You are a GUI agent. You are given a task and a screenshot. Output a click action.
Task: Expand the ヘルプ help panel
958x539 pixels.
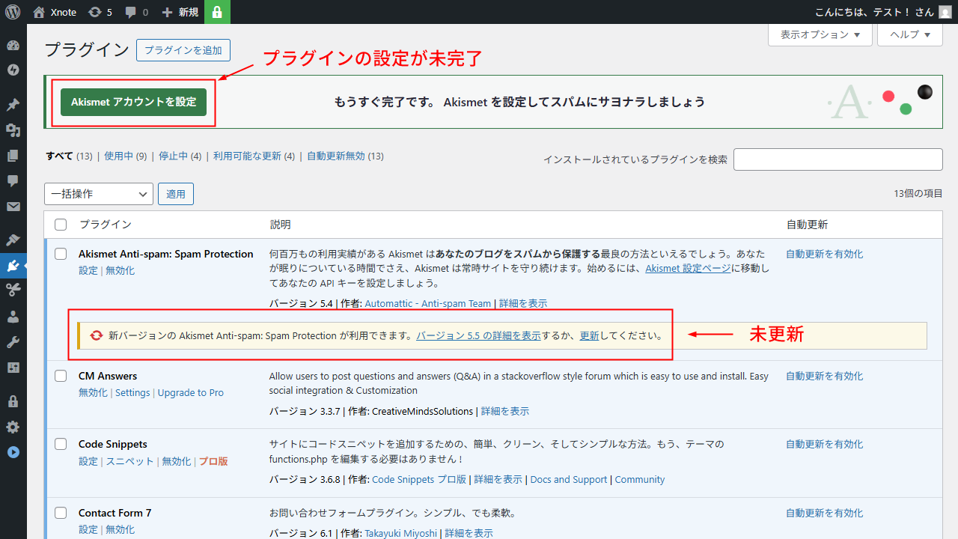pos(909,34)
